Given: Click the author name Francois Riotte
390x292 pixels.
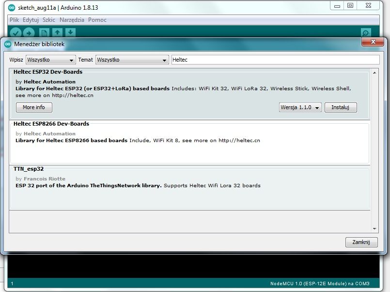Looking at the screenshot, I should (45, 178).
